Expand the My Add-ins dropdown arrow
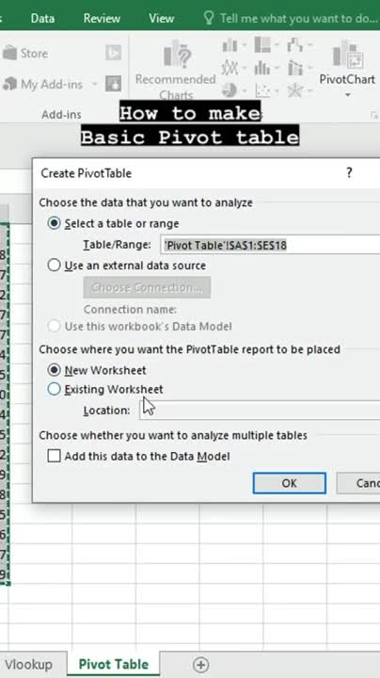 94,84
